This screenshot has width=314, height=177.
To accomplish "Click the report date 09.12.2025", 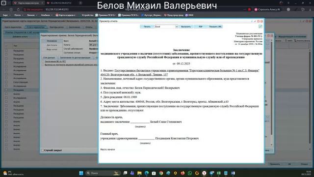I will 183,63.
